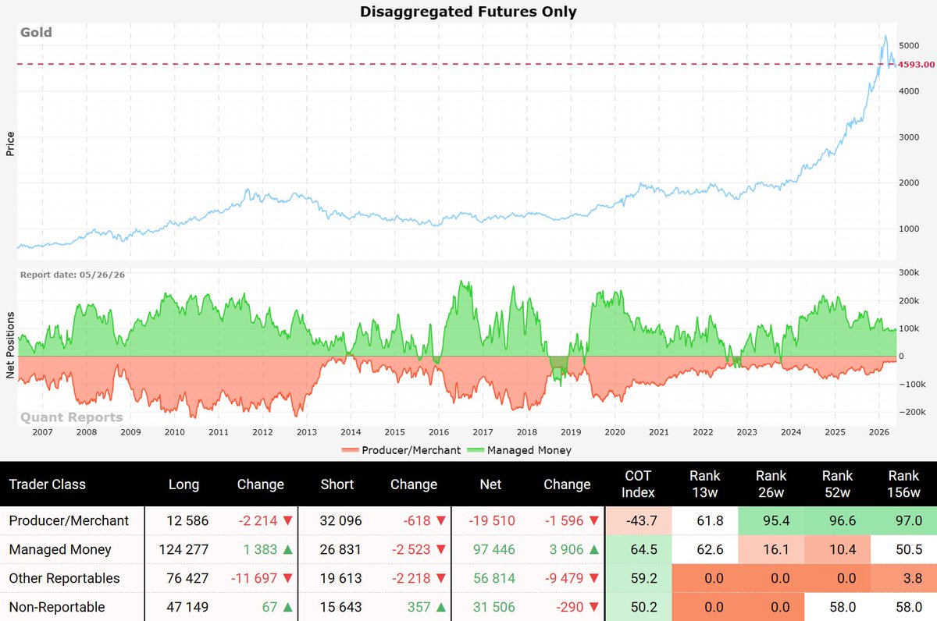Click the Trader Class column header
Image resolution: width=937 pixels, height=621 pixels.
47,484
